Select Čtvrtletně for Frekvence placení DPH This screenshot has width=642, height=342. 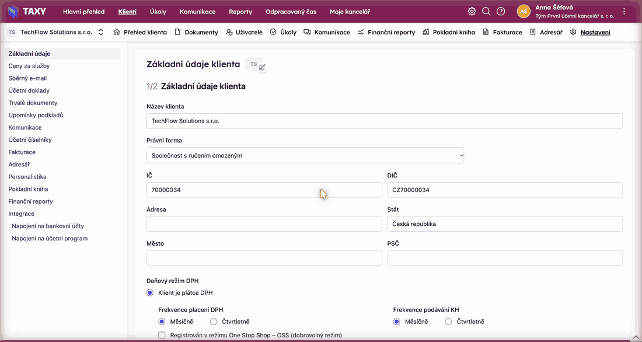point(213,322)
